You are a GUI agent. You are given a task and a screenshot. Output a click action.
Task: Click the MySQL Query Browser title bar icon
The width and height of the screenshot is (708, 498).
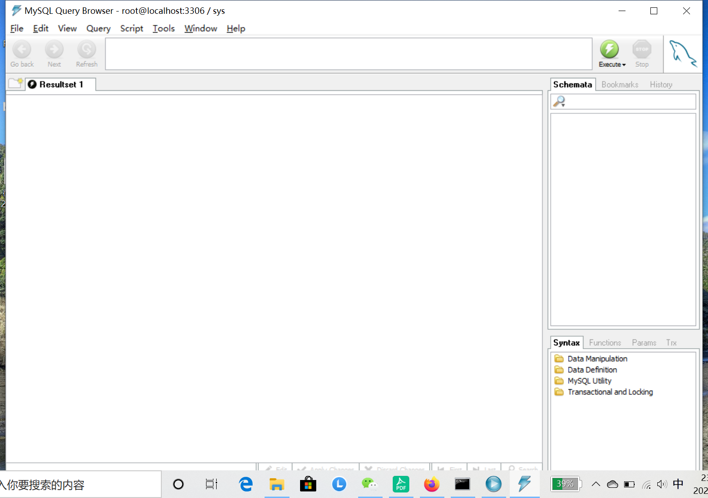click(x=17, y=11)
